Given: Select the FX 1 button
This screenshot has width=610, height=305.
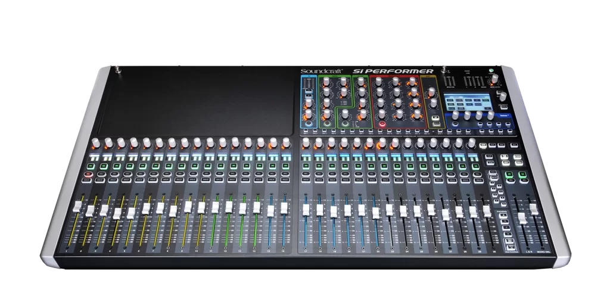Looking at the screenshot, I should click(483, 131).
